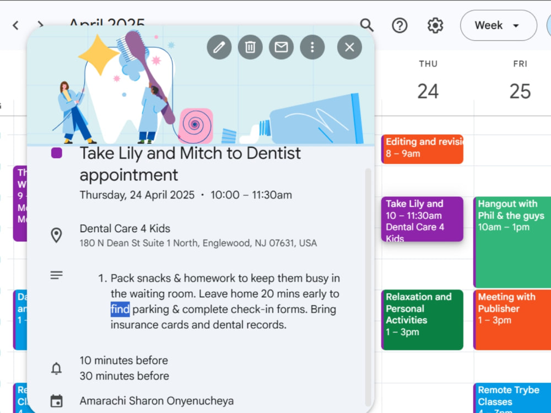Image resolution: width=551 pixels, height=413 pixels.
Task: Open Relaxation and Personal Activities event
Action: tap(422, 320)
